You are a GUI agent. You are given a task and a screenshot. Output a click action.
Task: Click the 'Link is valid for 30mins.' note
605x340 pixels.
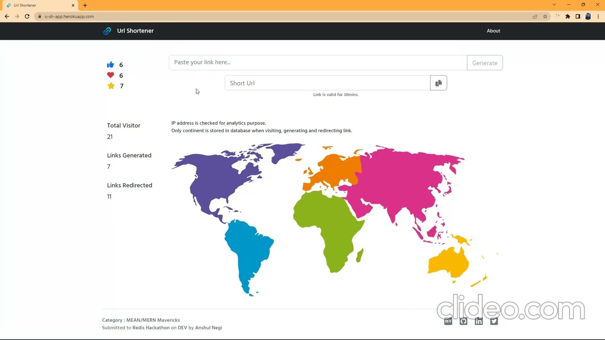(x=336, y=94)
